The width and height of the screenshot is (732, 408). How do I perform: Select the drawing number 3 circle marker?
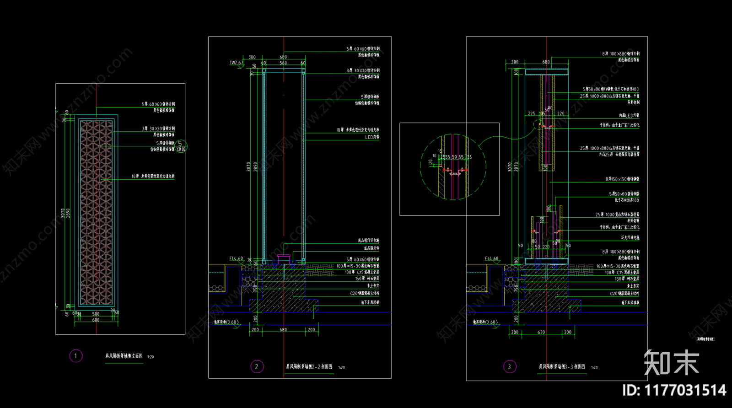(x=510, y=366)
